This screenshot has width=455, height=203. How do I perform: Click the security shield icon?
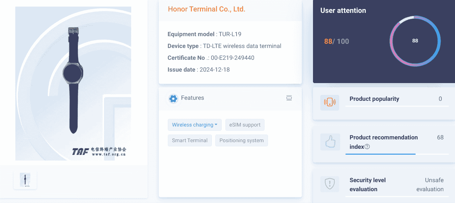coord(330,184)
